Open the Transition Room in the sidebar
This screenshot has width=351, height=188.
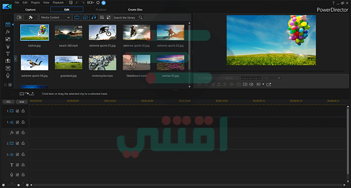click(8, 61)
